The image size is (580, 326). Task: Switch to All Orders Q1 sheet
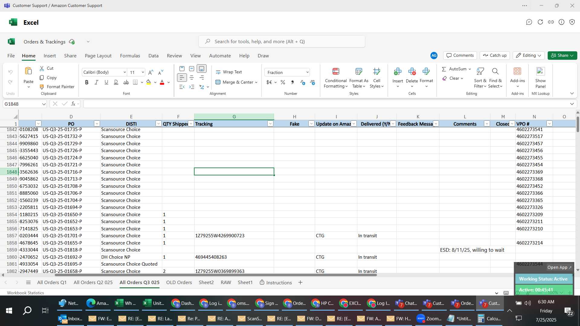point(52,283)
